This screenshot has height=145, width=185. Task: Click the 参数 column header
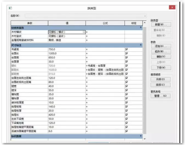pyautogui.click(x=30, y=23)
